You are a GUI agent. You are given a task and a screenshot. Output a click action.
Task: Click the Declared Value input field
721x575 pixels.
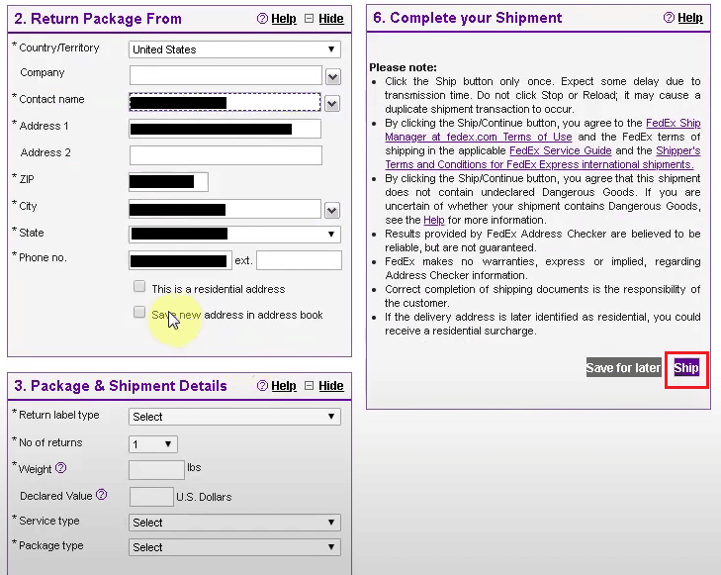[151, 497]
